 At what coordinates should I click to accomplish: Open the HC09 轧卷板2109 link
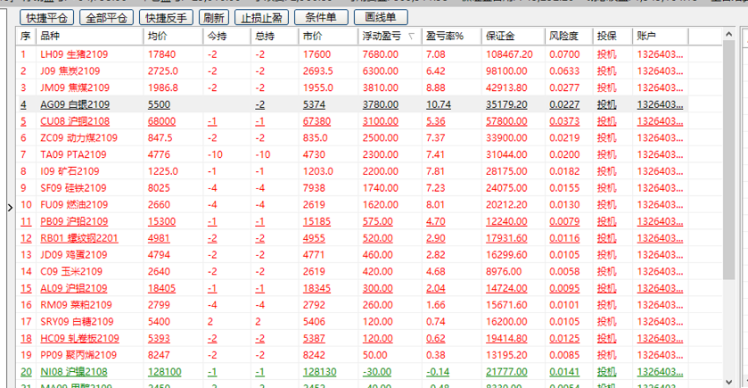click(79, 338)
